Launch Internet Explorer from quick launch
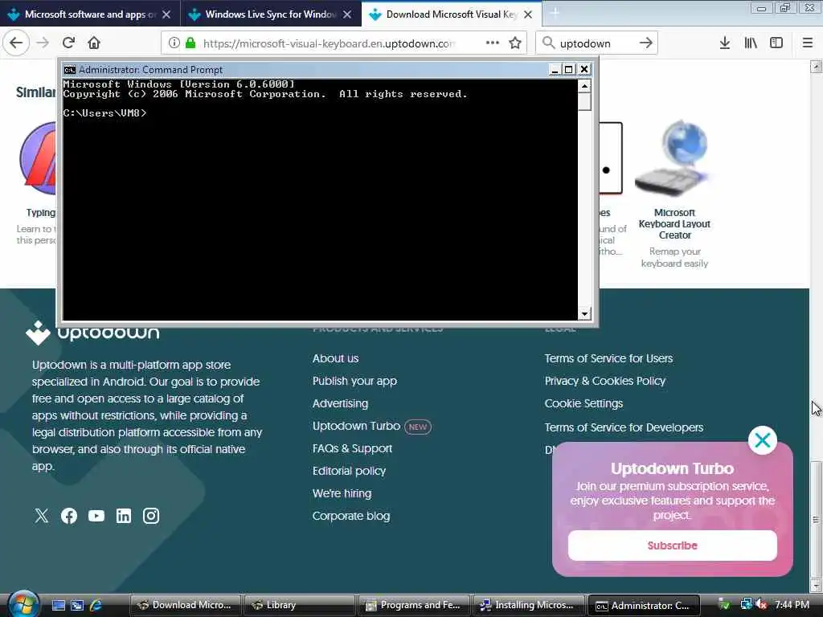 pos(96,606)
